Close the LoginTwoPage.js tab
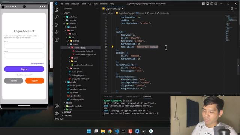240x135 pixels. click(123, 9)
